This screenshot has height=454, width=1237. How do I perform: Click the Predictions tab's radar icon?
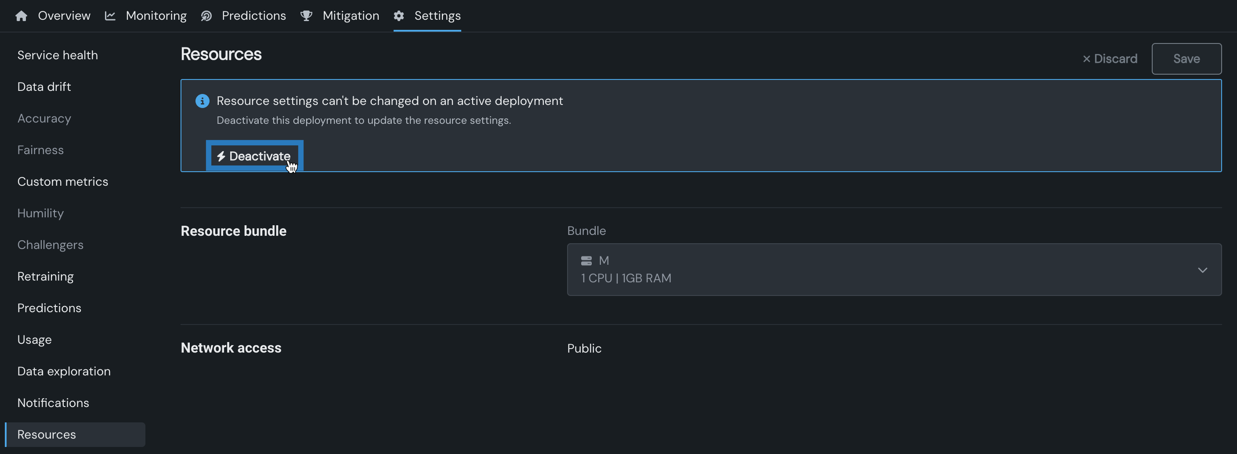point(206,16)
